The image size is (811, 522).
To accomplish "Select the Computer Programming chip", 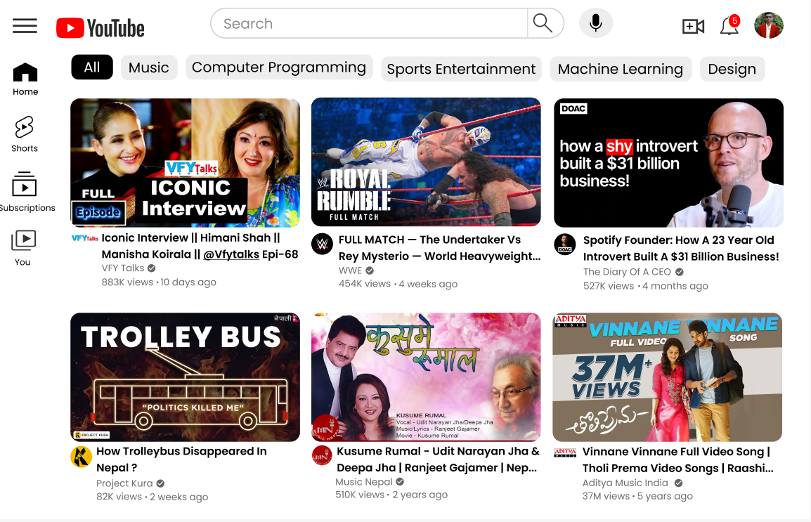I will click(279, 67).
